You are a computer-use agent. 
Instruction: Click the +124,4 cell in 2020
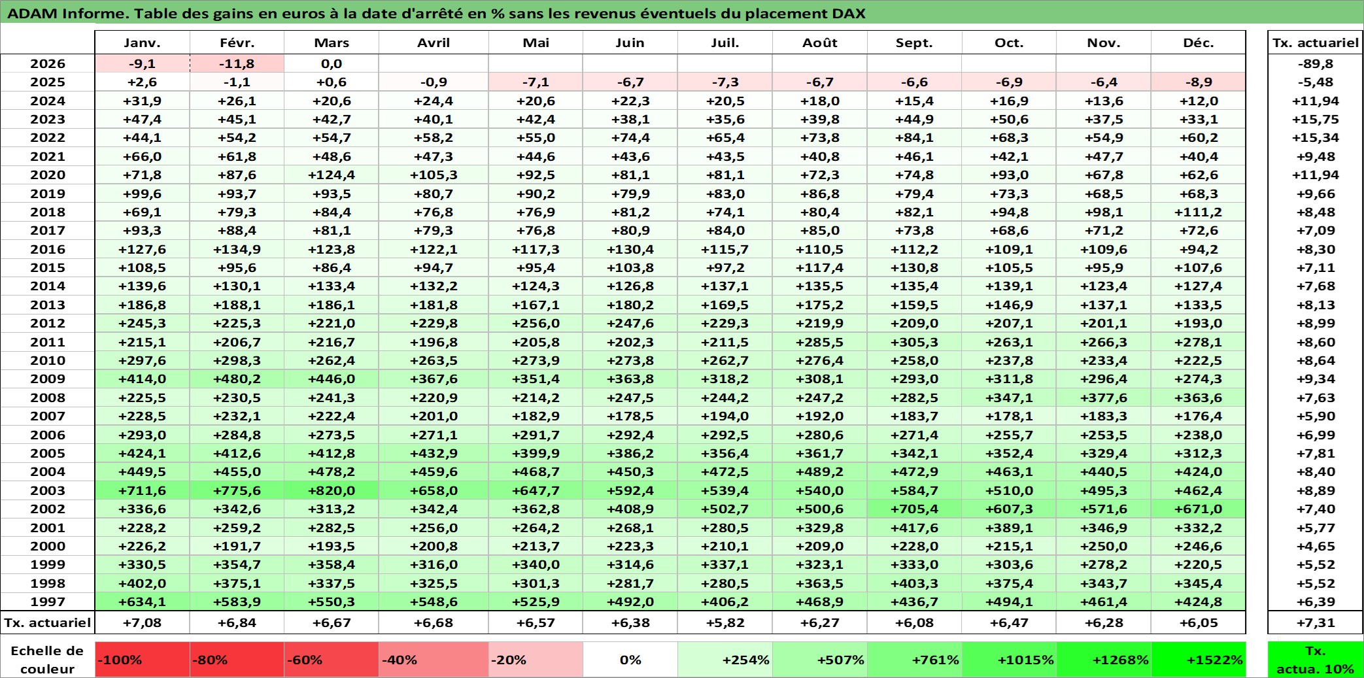point(332,175)
